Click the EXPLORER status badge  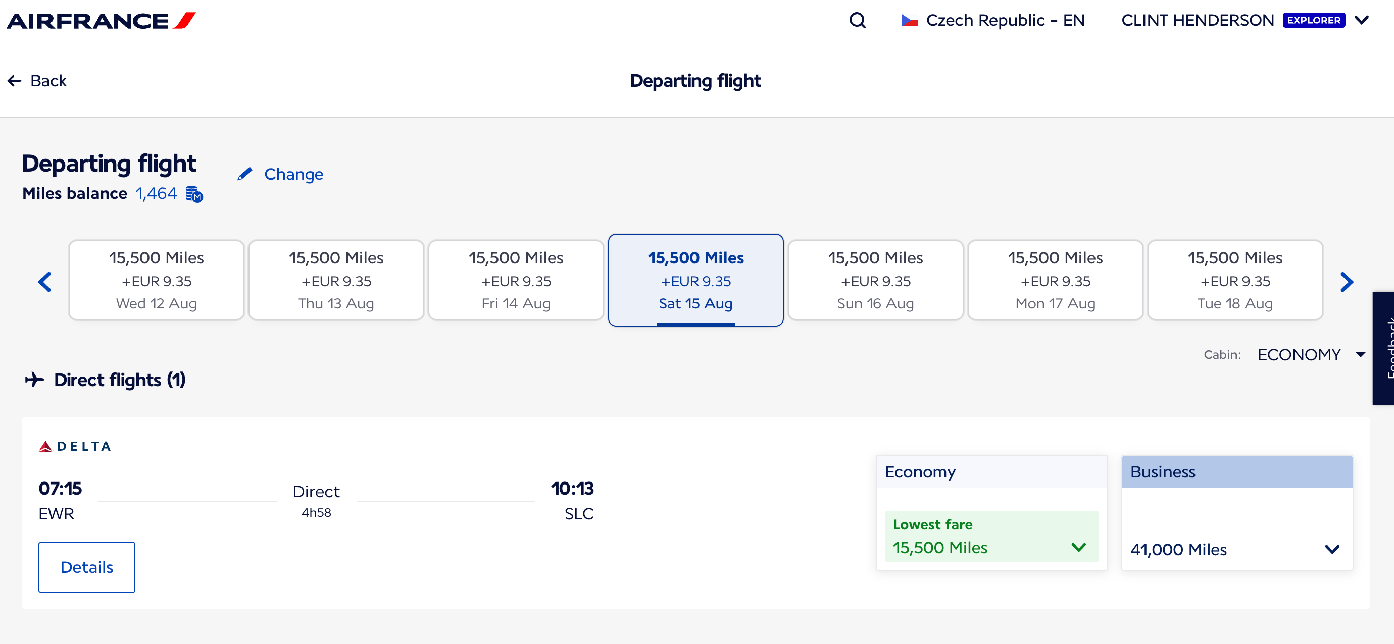[1313, 21]
